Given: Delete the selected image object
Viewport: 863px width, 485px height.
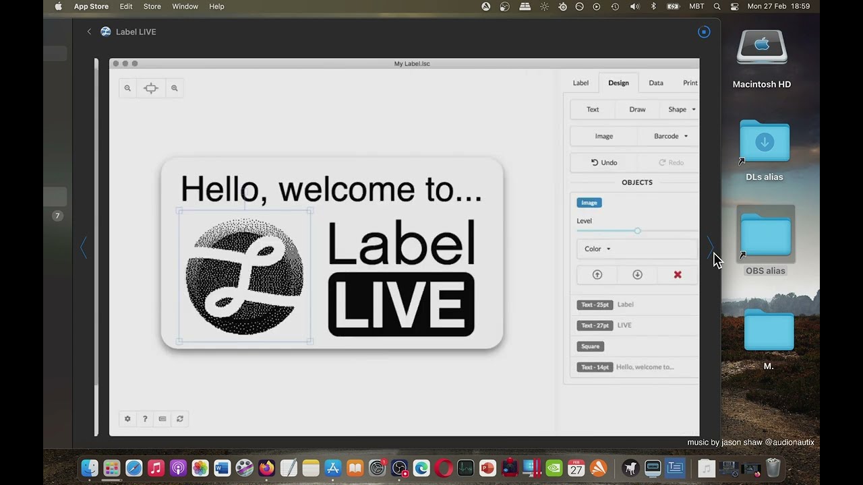Looking at the screenshot, I should coord(678,275).
